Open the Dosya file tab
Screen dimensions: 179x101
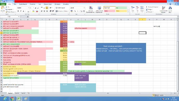(3, 4)
